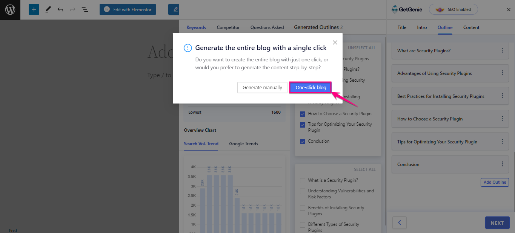Screen dimensions: 515x233
Task: Click the partially hidden blue pen button
Action: [x=174, y=9]
